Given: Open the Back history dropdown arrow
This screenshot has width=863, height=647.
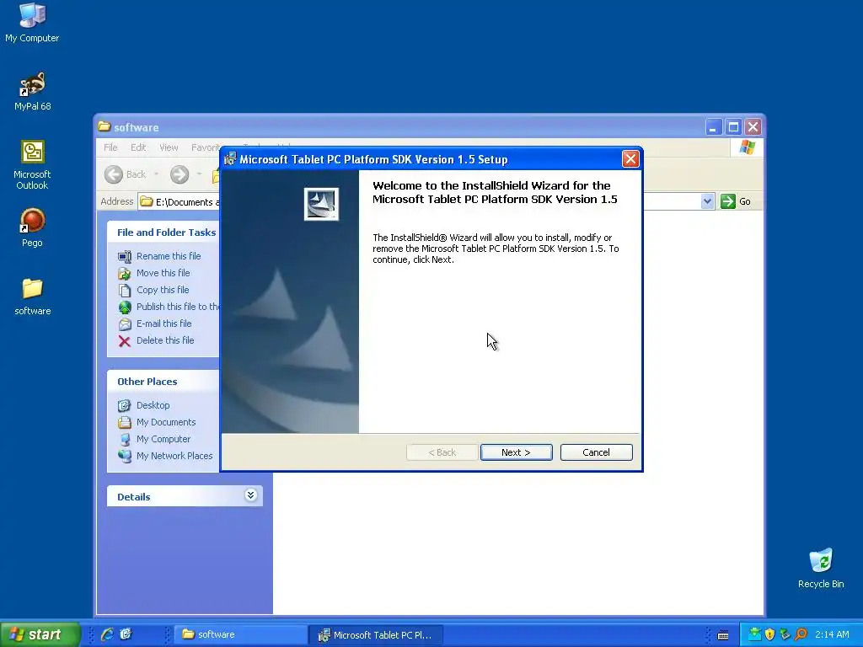Looking at the screenshot, I should coord(156,174).
